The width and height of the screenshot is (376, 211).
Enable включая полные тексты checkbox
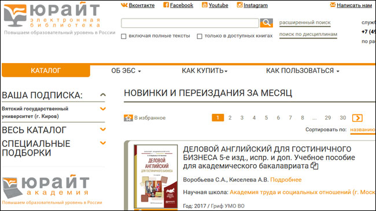[x=123, y=36]
